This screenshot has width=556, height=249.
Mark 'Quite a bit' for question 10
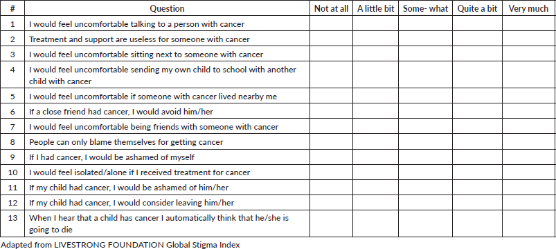click(x=477, y=172)
